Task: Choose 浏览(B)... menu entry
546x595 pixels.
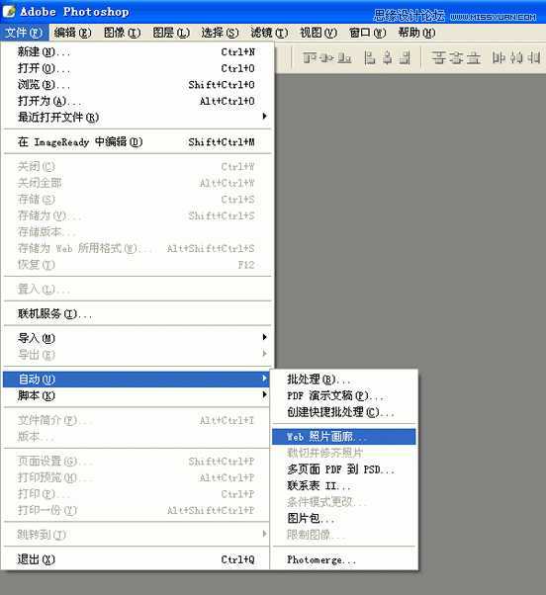Action: [136, 85]
